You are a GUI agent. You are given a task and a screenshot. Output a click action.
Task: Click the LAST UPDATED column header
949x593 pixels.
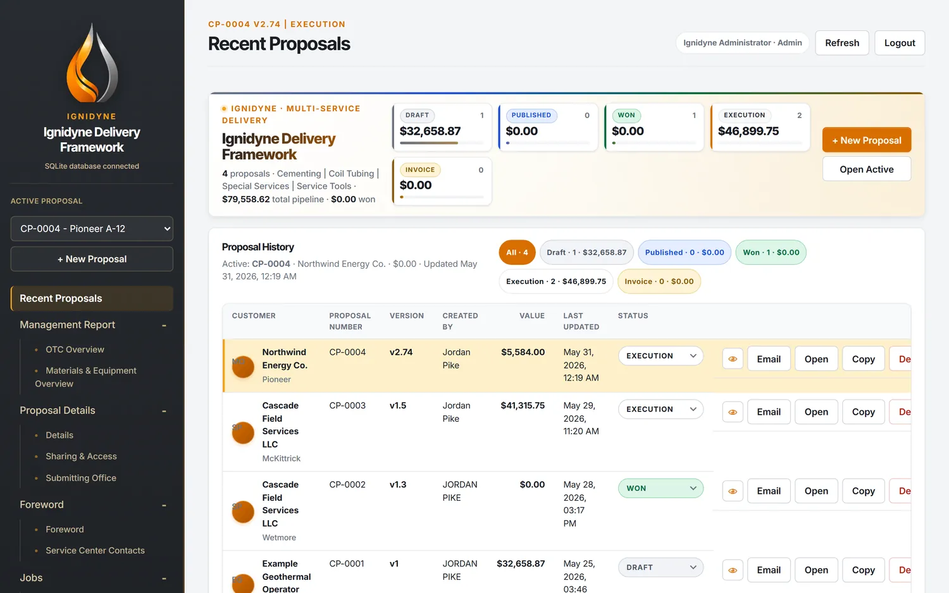pyautogui.click(x=581, y=322)
